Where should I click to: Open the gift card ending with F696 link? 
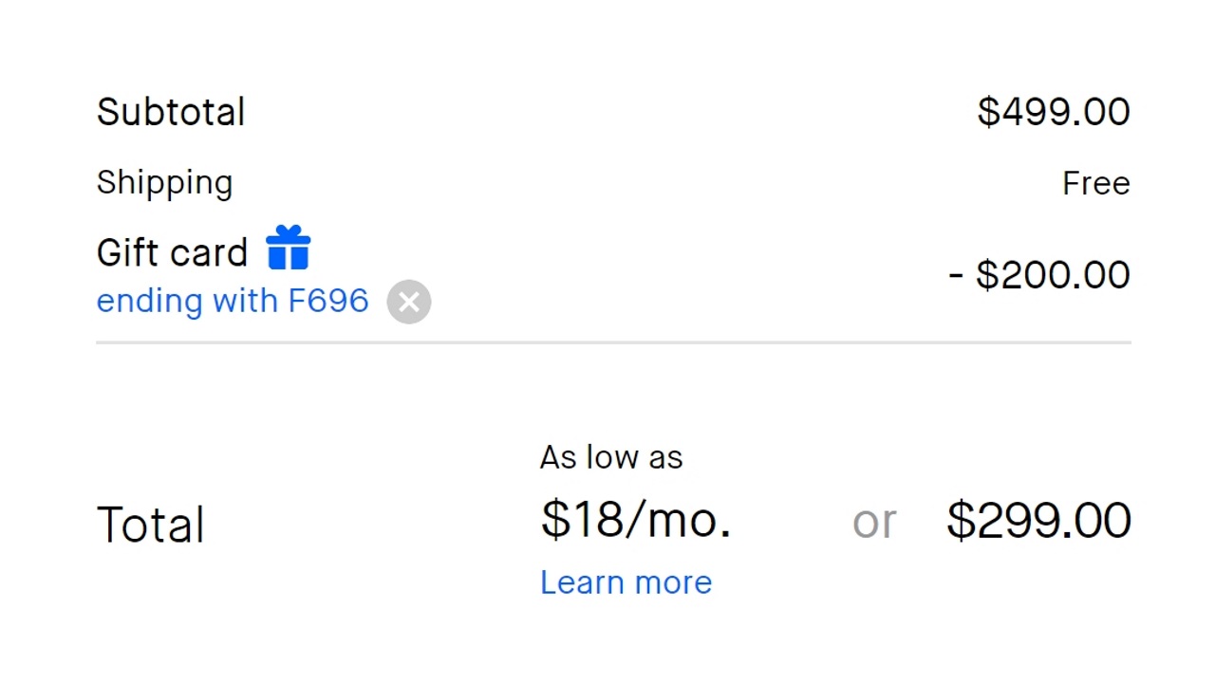click(232, 301)
